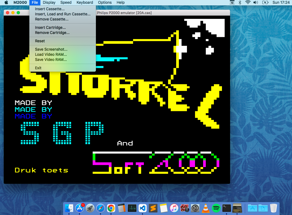Choose Remove Cassette... menu entry

pyautogui.click(x=62, y=19)
